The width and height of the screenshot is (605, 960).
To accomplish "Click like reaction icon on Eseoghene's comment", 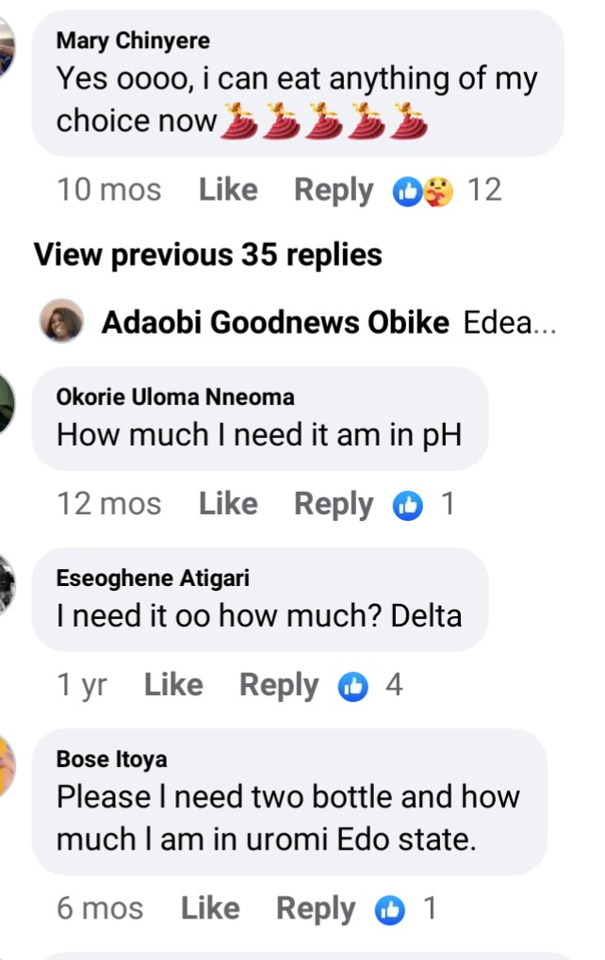I will tap(353, 687).
